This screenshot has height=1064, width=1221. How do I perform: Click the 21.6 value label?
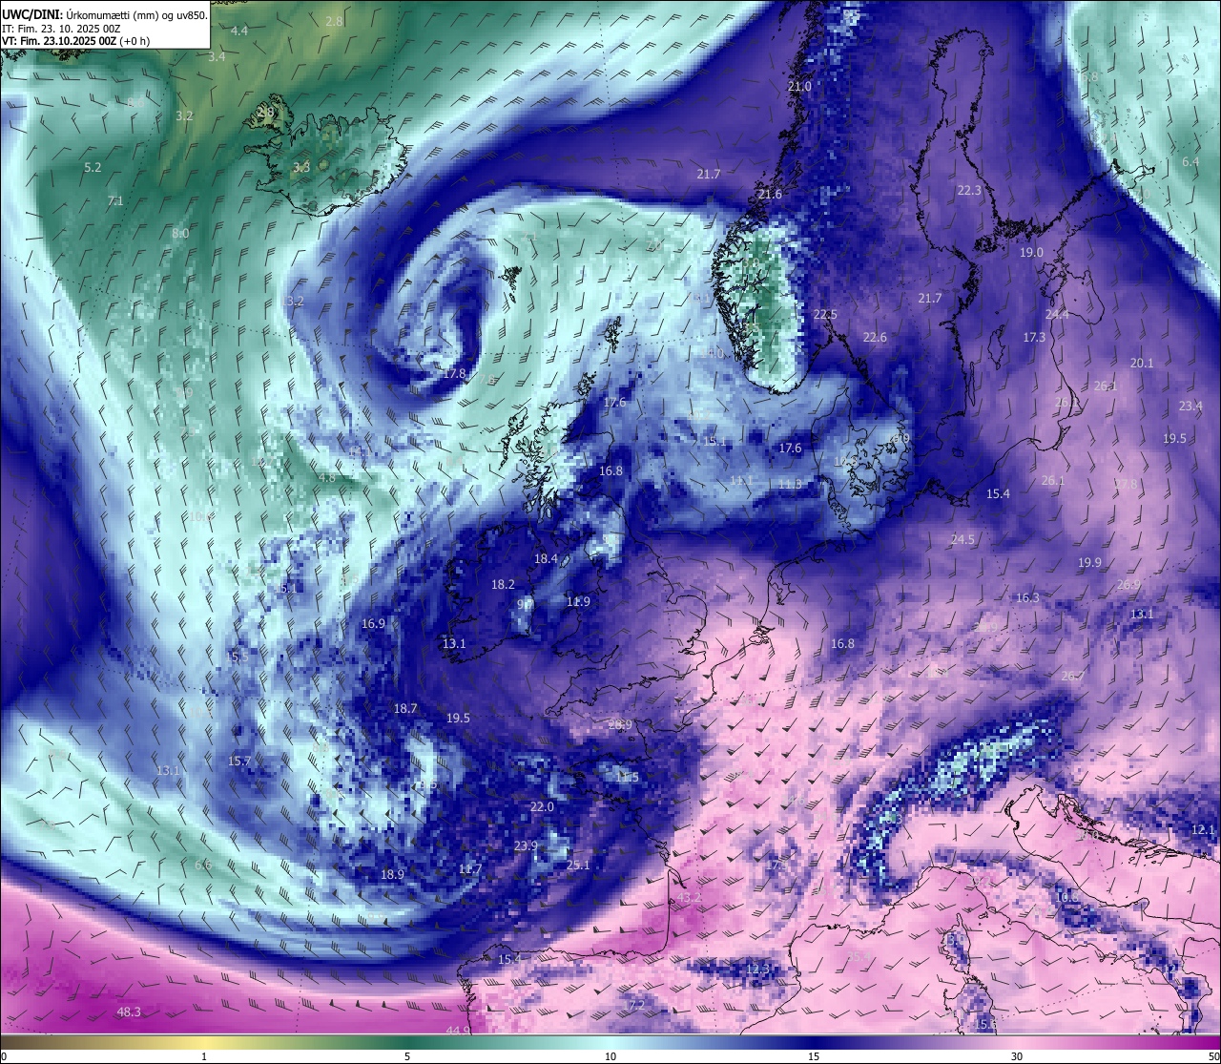coord(770,195)
